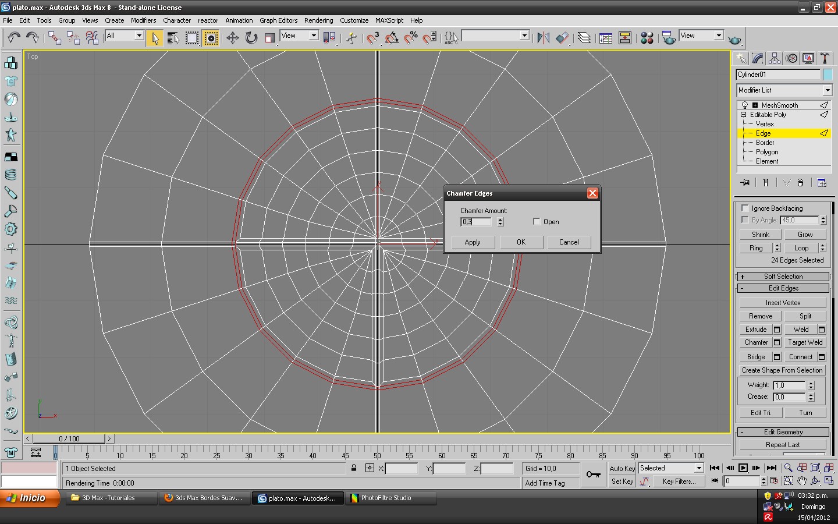Click the Cylinder01 object color swatch

point(828,75)
